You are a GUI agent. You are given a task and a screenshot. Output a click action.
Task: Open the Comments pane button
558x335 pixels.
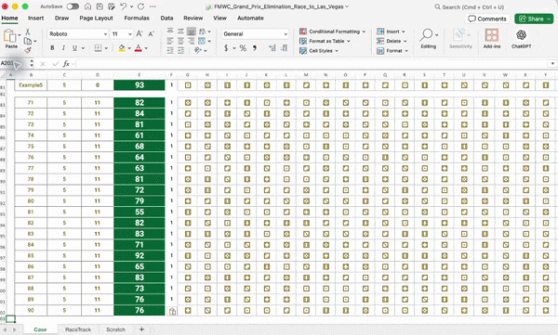click(487, 19)
